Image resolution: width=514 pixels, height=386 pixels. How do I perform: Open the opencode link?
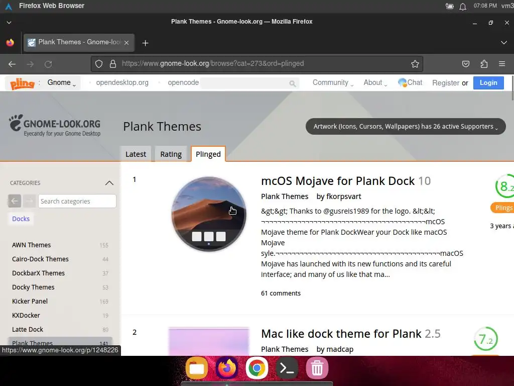pos(183,82)
